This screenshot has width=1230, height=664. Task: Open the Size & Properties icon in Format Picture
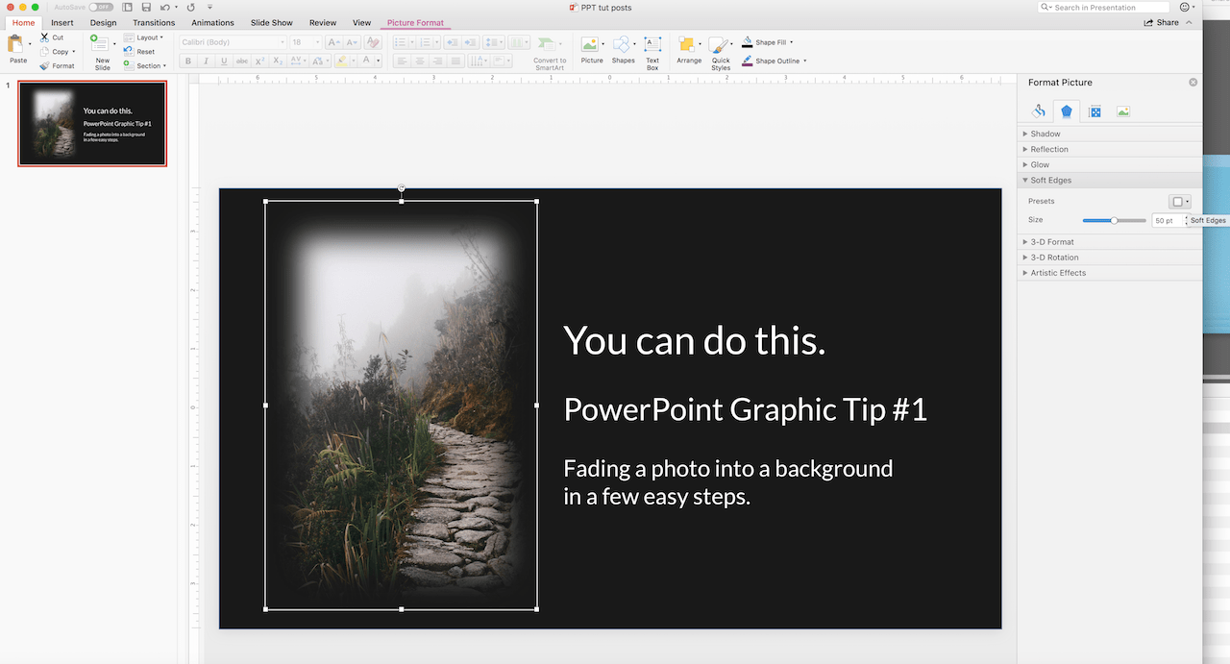point(1095,111)
